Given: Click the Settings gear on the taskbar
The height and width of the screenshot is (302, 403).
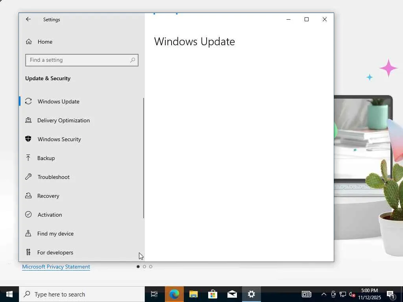Looking at the screenshot, I should [x=251, y=294].
